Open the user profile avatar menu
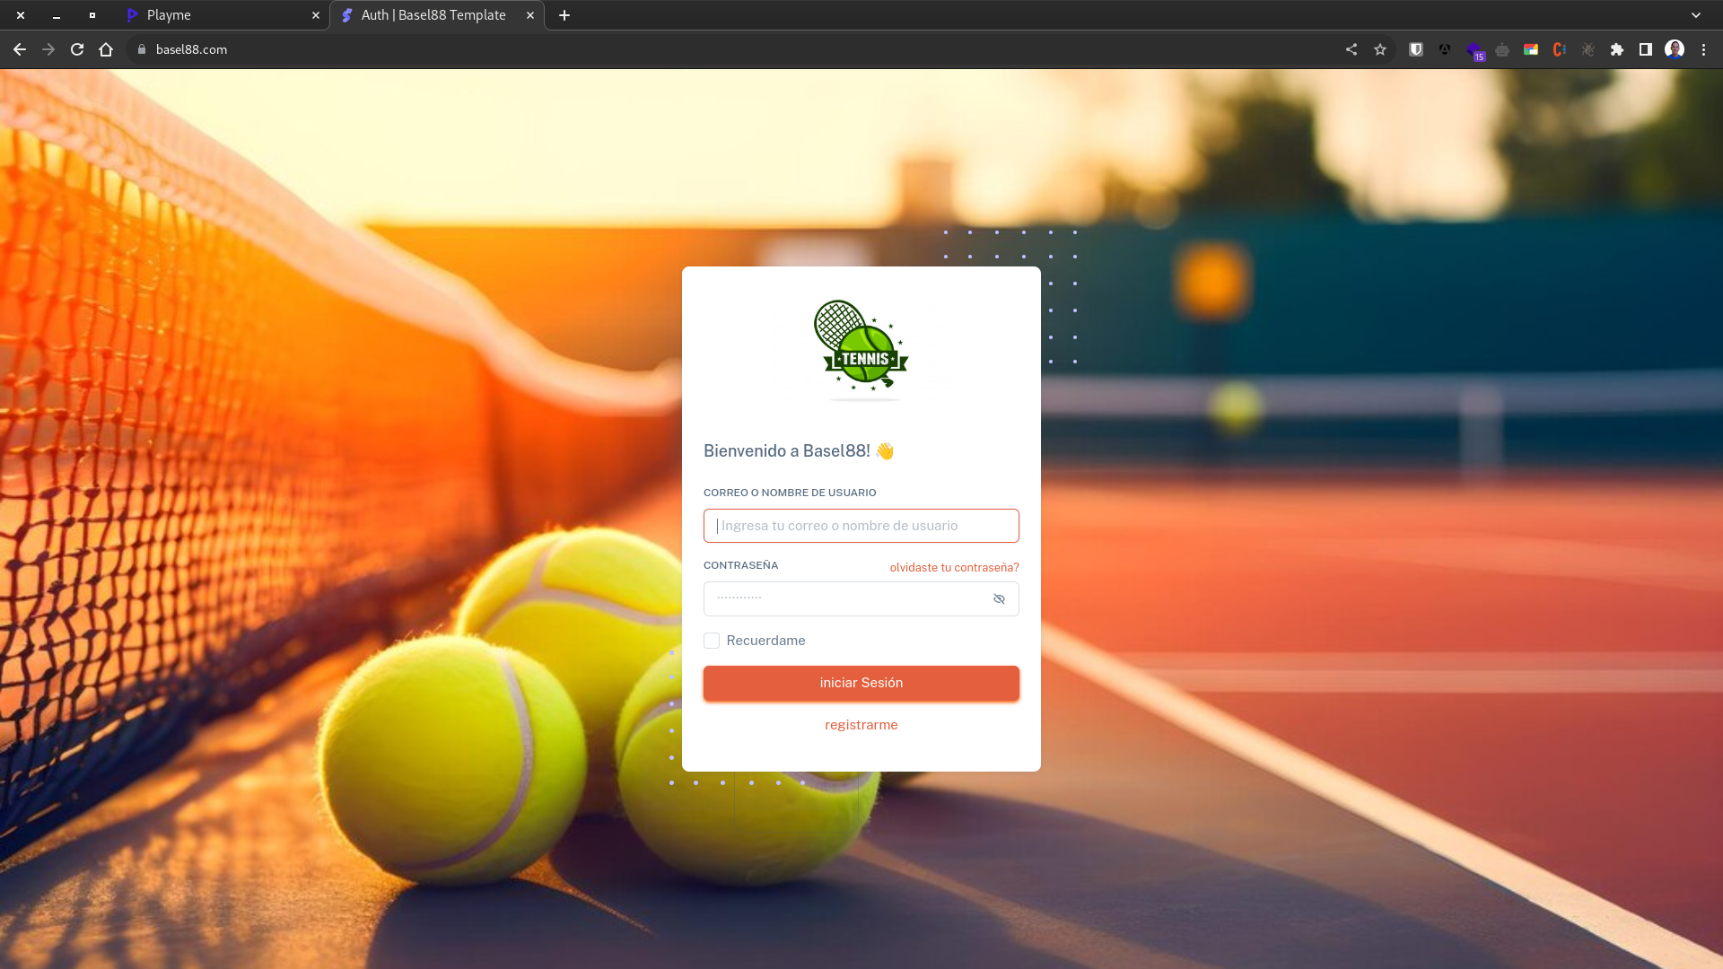Screen dimensions: 1723x969 pos(1675,49)
